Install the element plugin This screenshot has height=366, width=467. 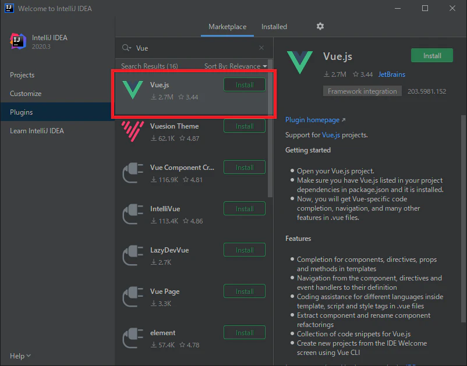[245, 333]
